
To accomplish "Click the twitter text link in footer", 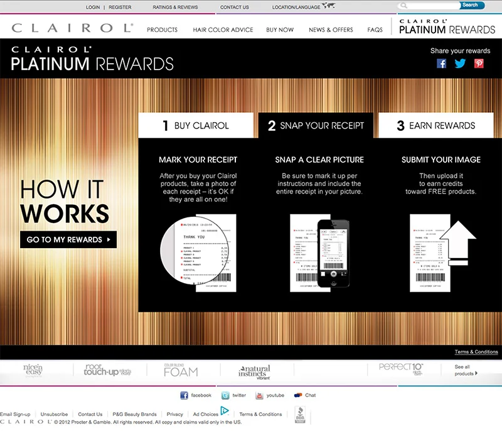I will 239,395.
